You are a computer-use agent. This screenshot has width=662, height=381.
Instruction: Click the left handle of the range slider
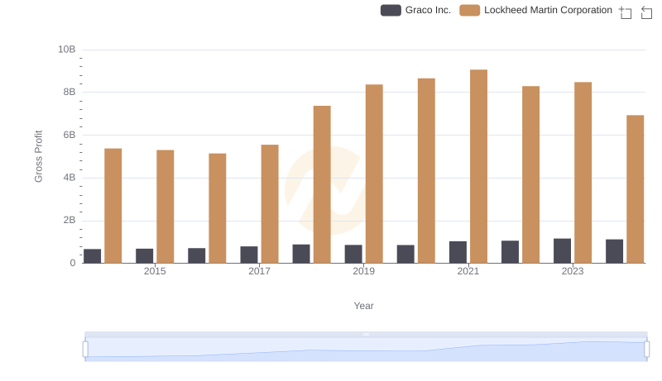(85, 349)
